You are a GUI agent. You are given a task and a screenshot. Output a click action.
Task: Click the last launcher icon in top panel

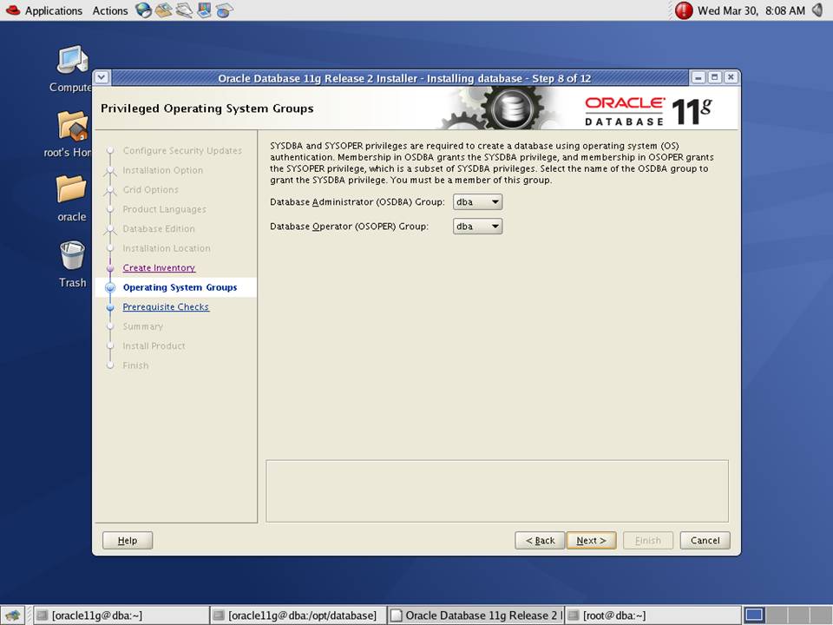click(x=224, y=10)
